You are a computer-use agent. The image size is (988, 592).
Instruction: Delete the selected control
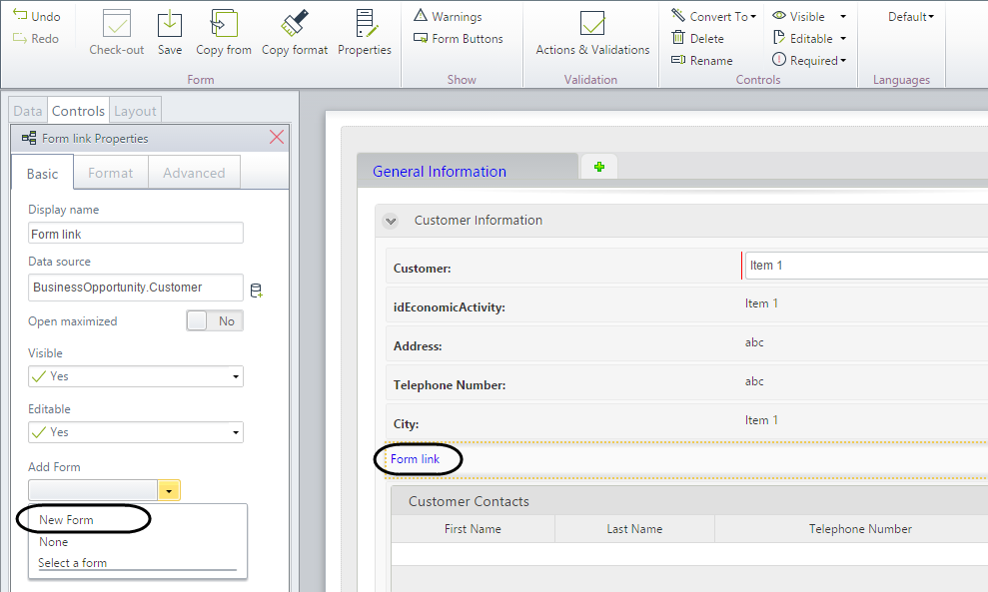click(x=697, y=38)
